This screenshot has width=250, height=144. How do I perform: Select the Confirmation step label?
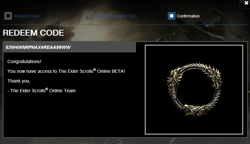coord(188,16)
